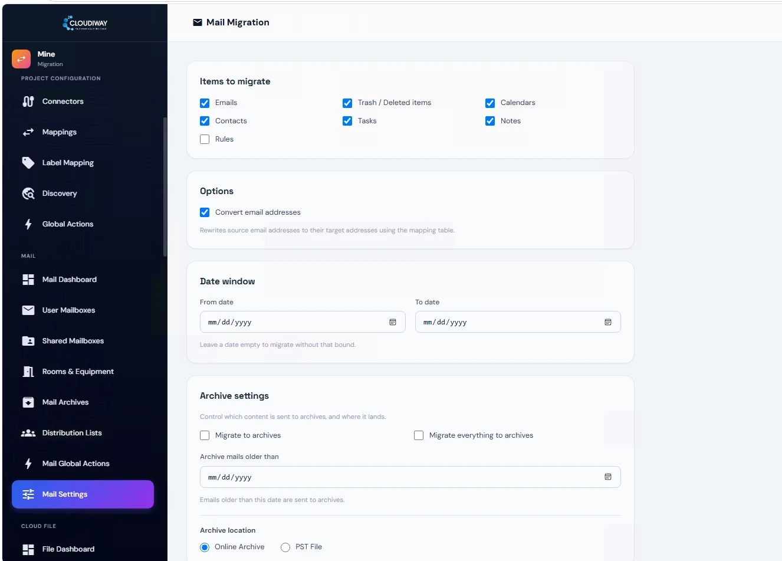
Task: Click the To date input field
Action: (x=518, y=322)
